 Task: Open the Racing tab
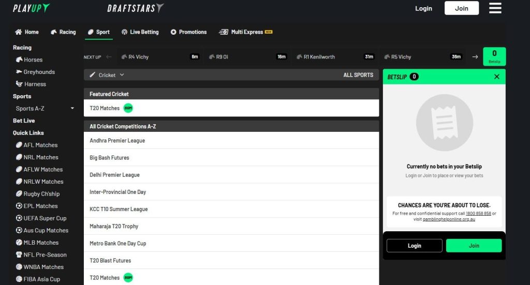[x=63, y=32]
